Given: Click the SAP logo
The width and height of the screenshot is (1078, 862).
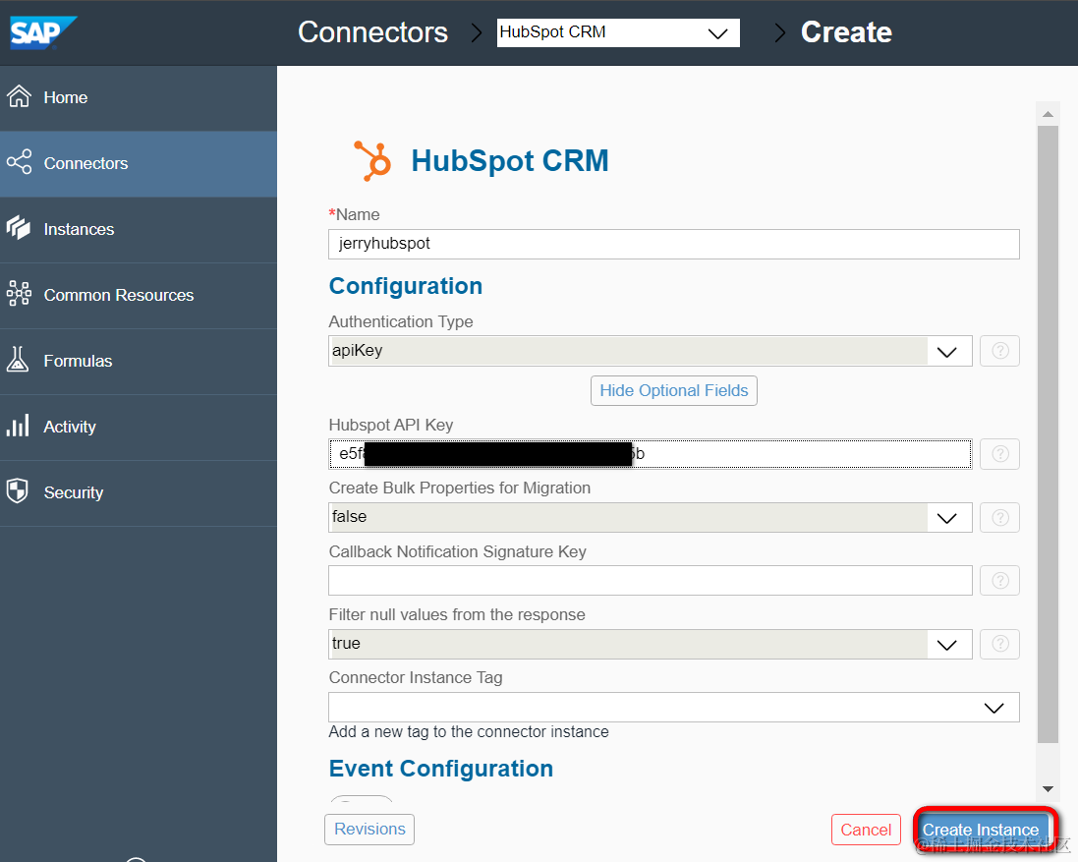Looking at the screenshot, I should coord(43,32).
